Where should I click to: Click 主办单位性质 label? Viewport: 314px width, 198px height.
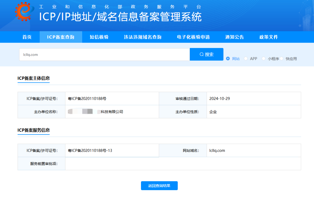click(187, 112)
